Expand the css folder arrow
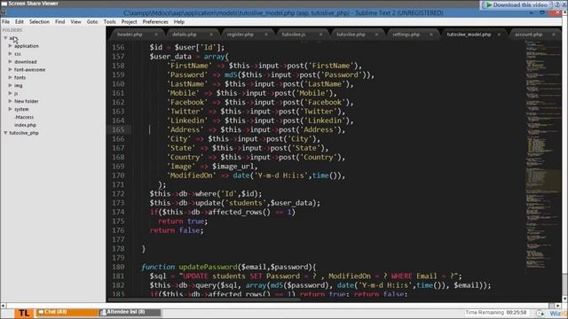This screenshot has width=568, height=319. tap(10, 53)
